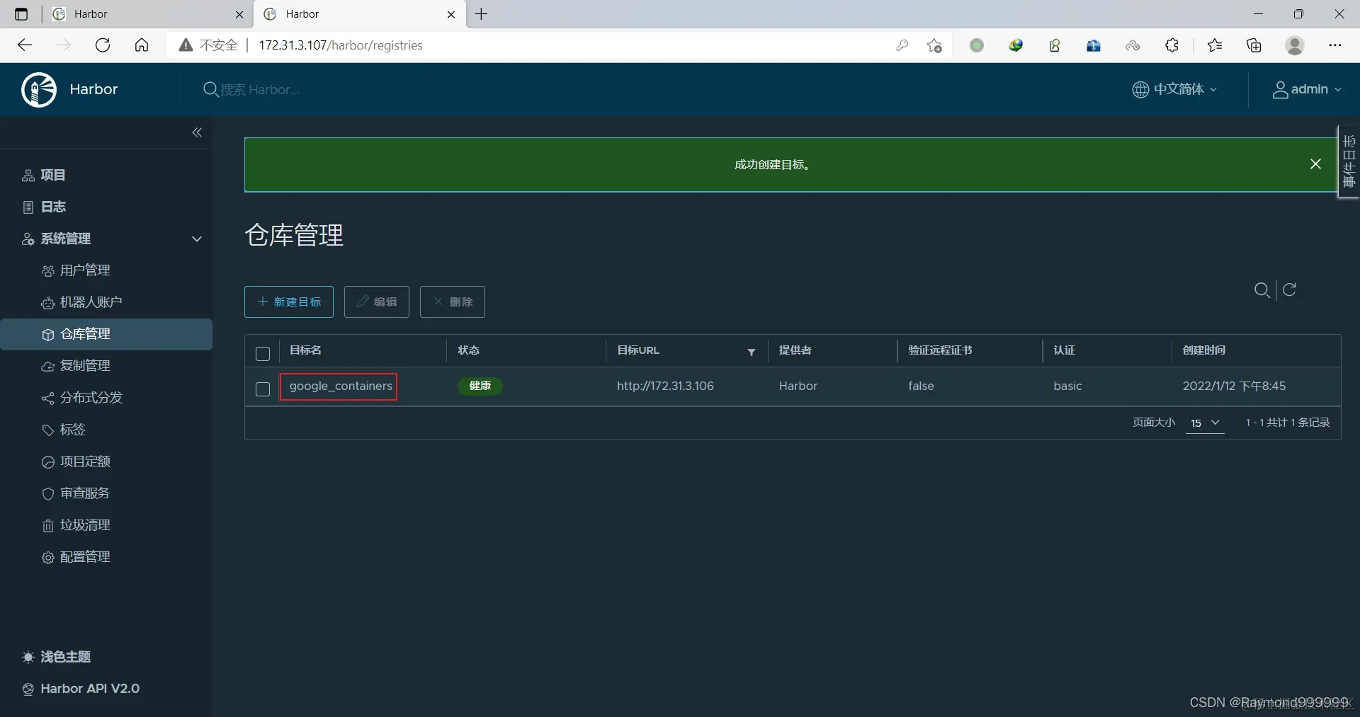Click the Harbor logo icon

pyautogui.click(x=39, y=89)
